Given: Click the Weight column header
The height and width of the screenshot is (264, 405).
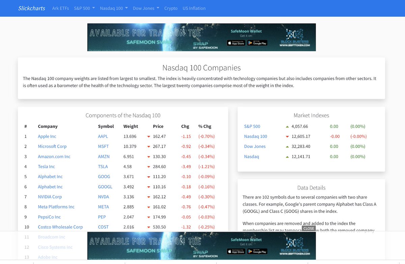Looking at the screenshot, I should [x=131, y=126].
